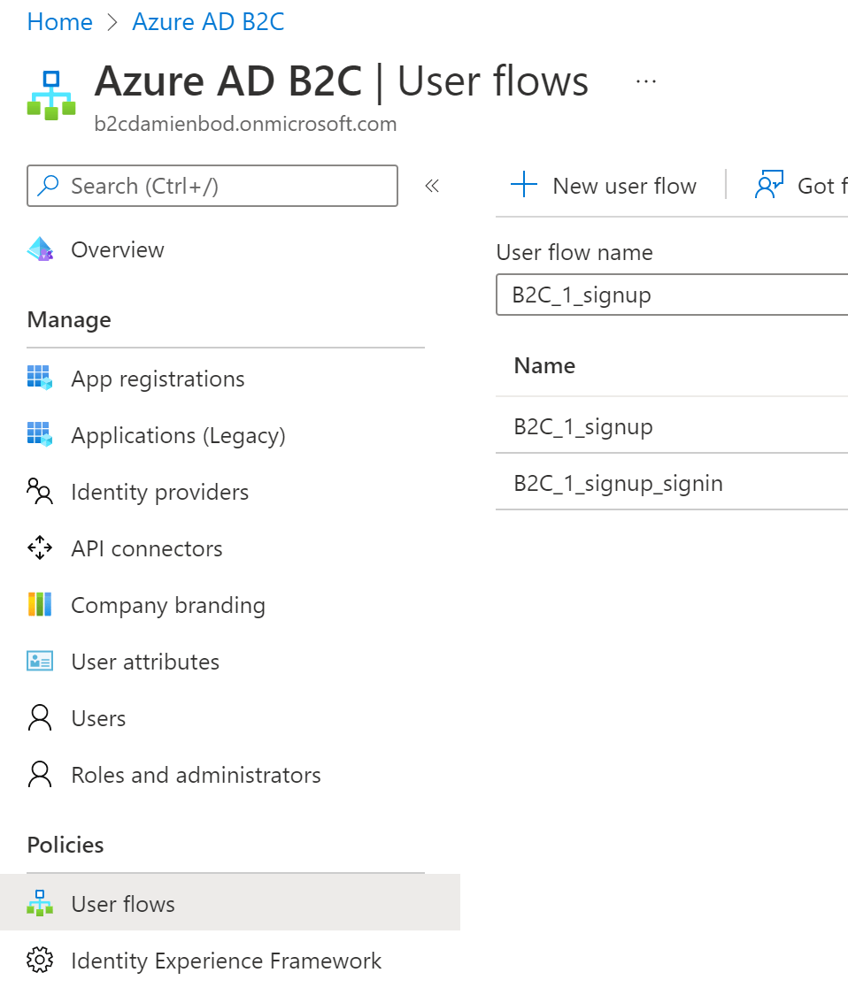Click the App registrations grid icon
The height and width of the screenshot is (1003, 848).
(40, 379)
